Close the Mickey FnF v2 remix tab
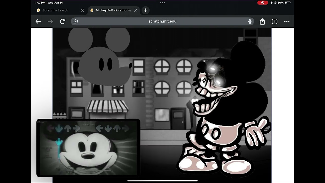 point(136,10)
